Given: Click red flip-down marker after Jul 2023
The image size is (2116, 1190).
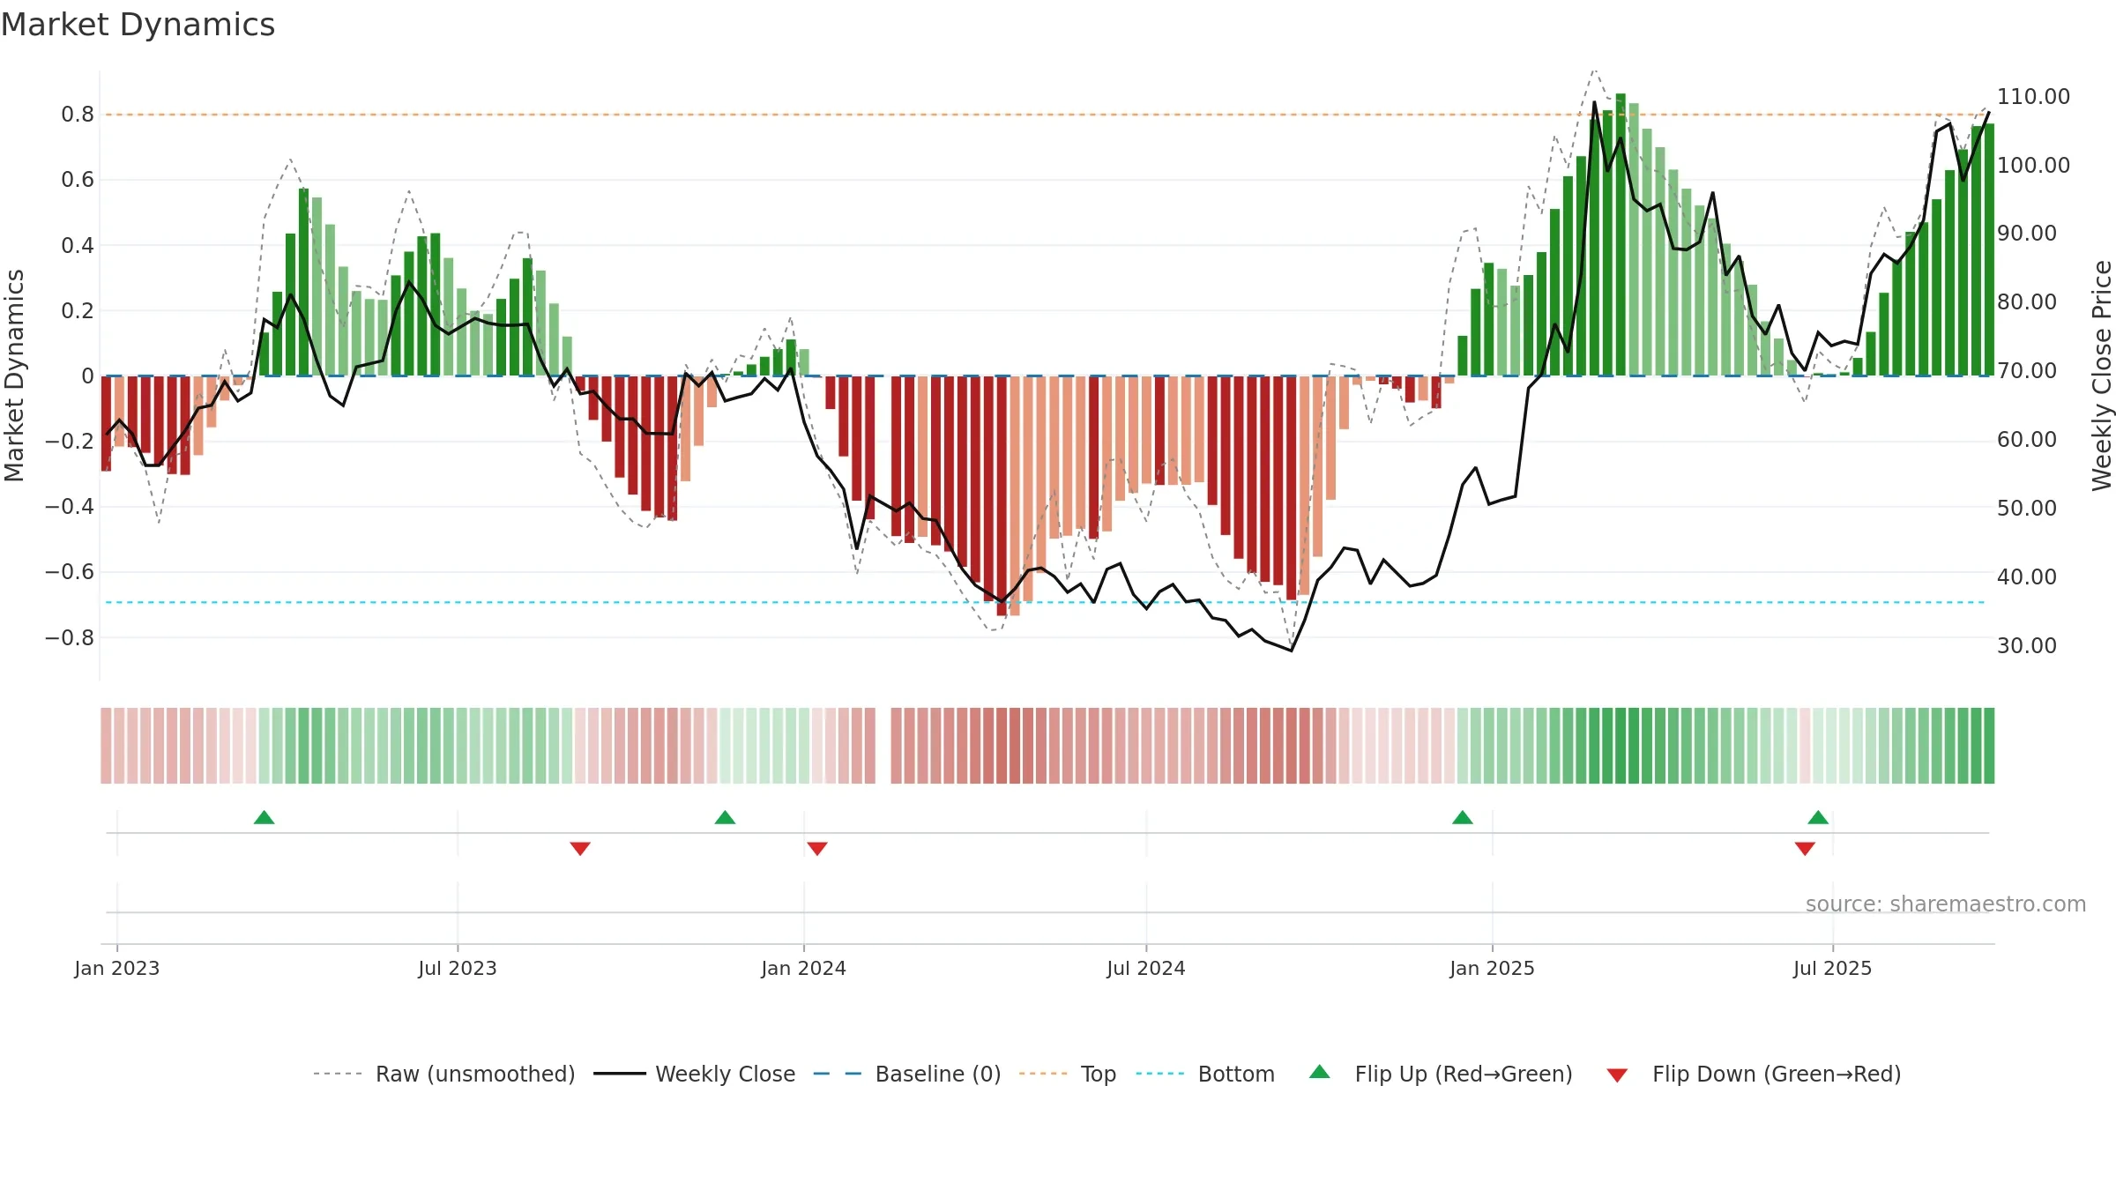Looking at the screenshot, I should (x=580, y=848).
